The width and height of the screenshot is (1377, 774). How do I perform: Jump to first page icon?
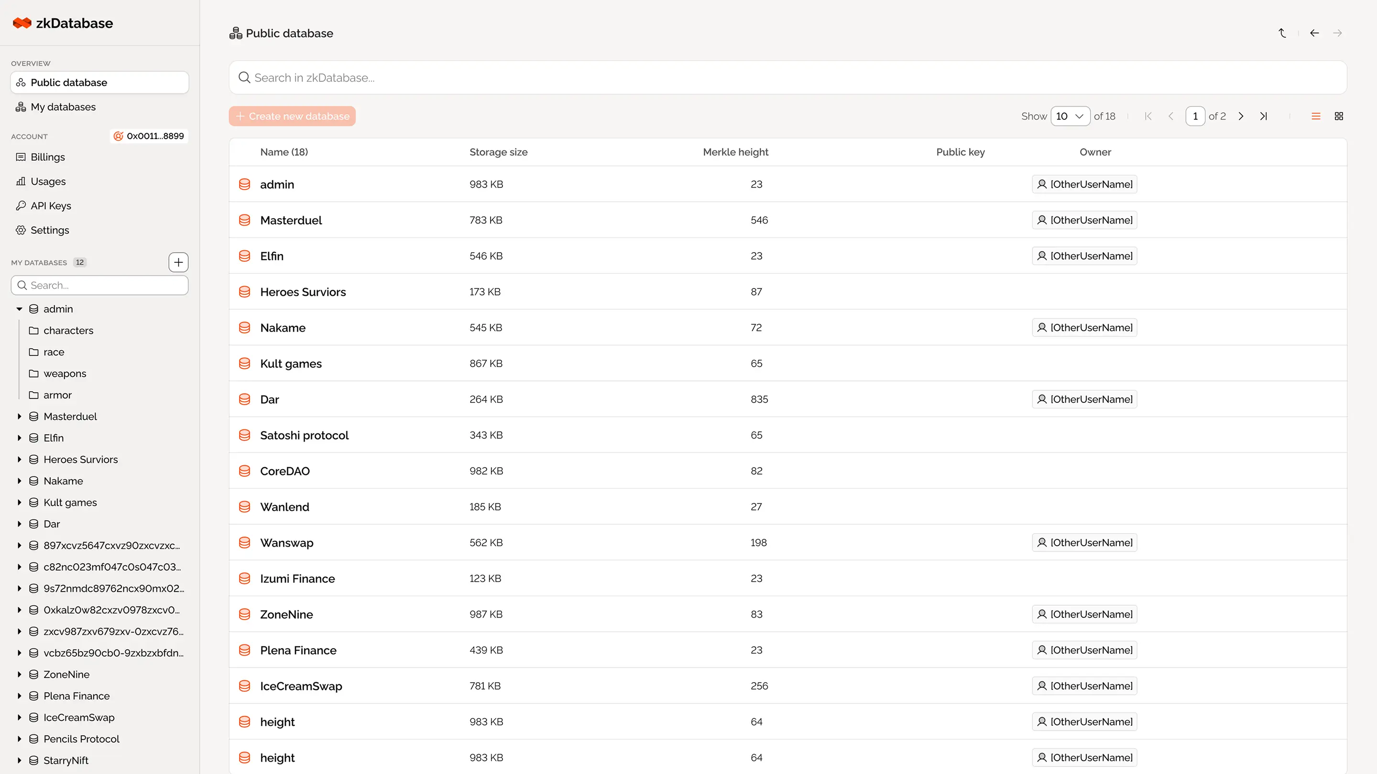pyautogui.click(x=1148, y=116)
